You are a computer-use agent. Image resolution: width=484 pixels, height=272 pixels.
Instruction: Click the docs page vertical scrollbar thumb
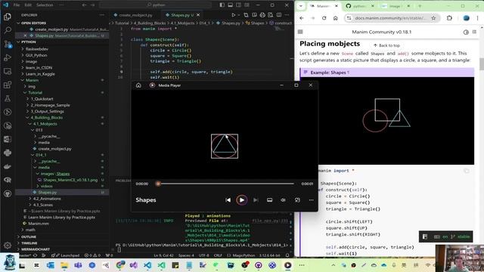482,63
